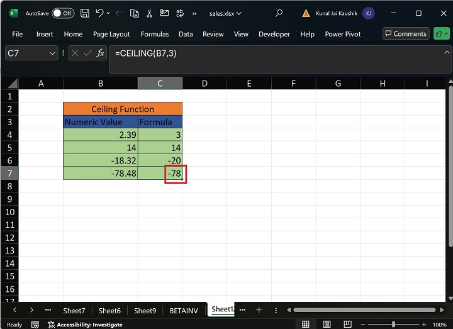Save the workbook with the floppy icon
The height and width of the screenshot is (329, 453).
[x=85, y=13]
